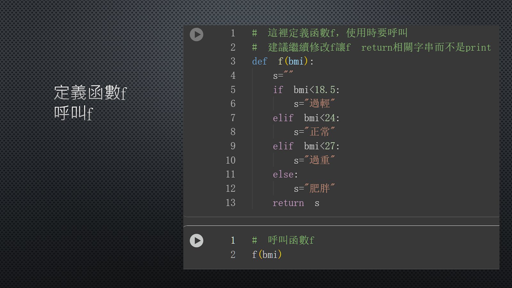
Task: Click the string "過輕" assignment line
Action: click(x=314, y=104)
